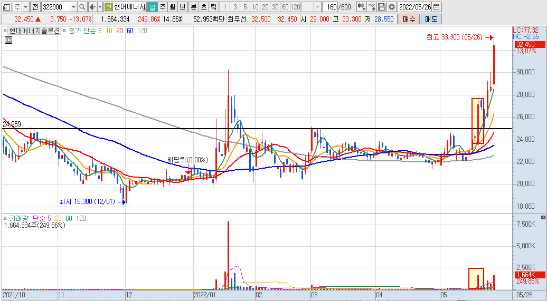Click the 배당락(0.00%) marker label
Screen dimensions: 547x301
click(x=187, y=160)
